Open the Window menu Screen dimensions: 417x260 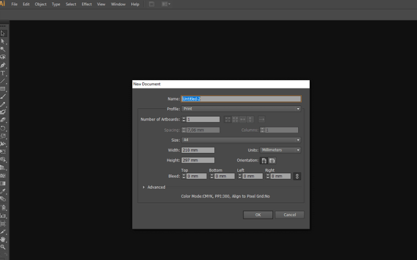118,4
